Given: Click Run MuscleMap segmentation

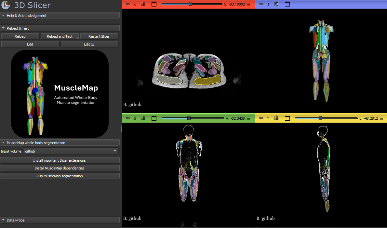Looking at the screenshot, I should 60,176.
